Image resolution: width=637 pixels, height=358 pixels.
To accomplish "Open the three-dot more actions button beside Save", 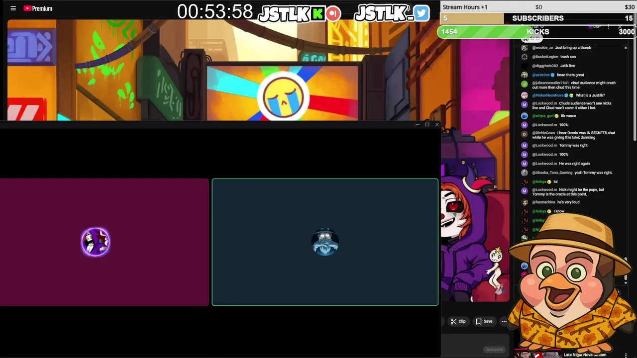I will click(x=504, y=322).
